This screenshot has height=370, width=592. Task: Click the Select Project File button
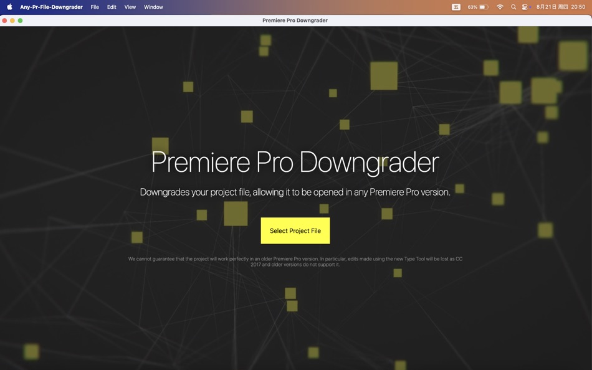[x=295, y=230]
